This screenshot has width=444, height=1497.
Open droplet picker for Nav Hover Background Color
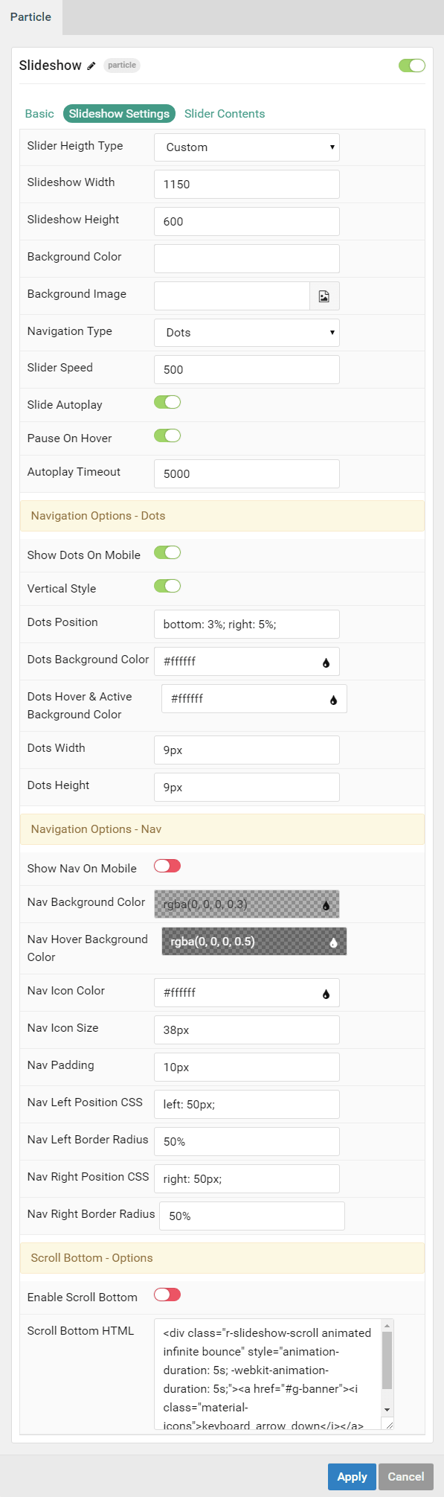[x=333, y=942]
